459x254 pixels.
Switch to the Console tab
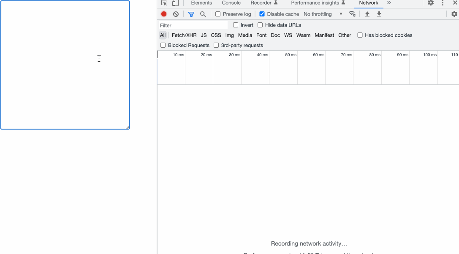coord(231,3)
